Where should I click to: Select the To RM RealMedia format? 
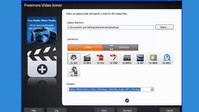click(140, 59)
